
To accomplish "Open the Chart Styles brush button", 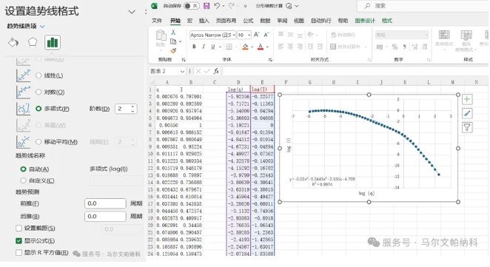I will (x=467, y=113).
